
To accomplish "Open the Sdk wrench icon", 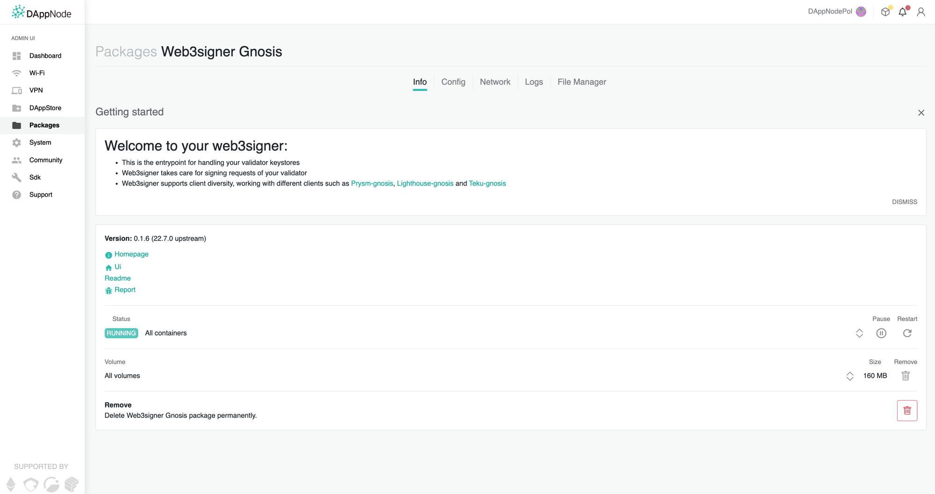I will (16, 177).
